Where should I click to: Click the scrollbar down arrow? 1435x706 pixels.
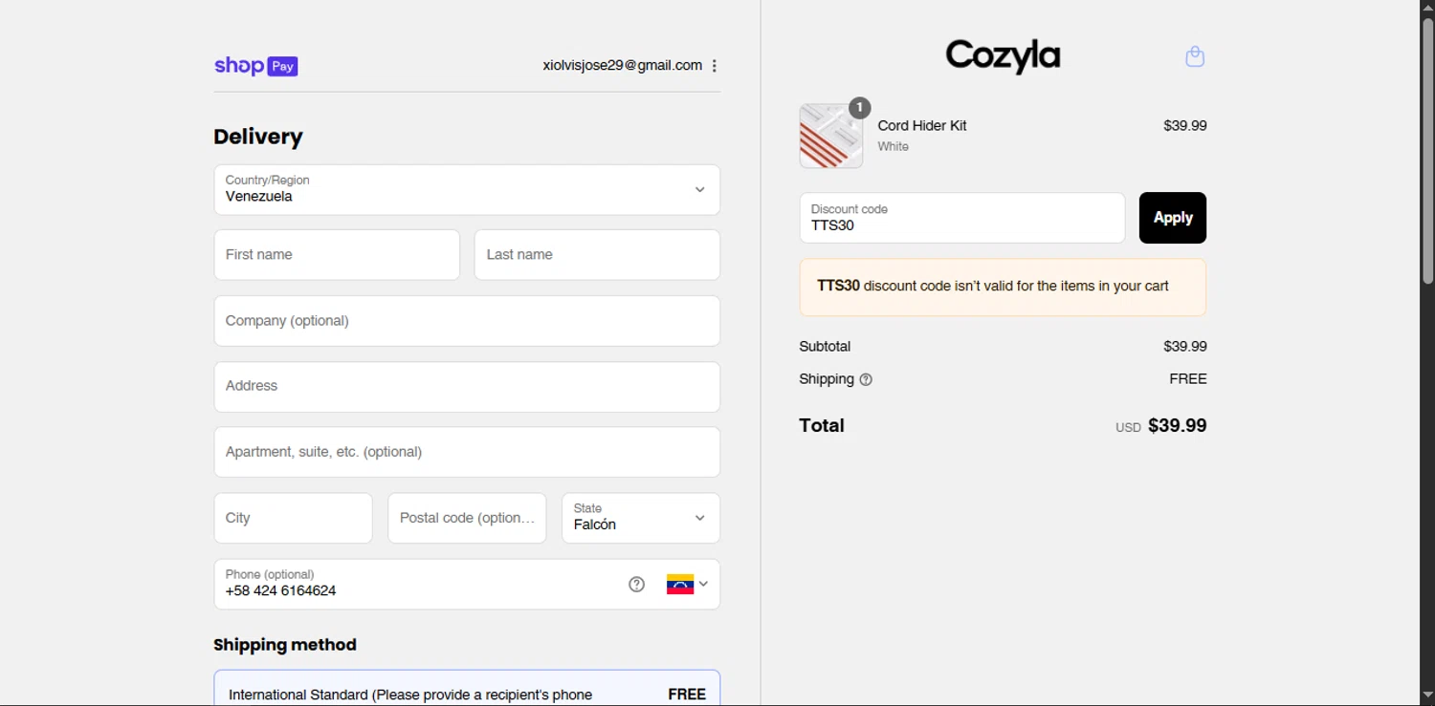(x=1427, y=696)
